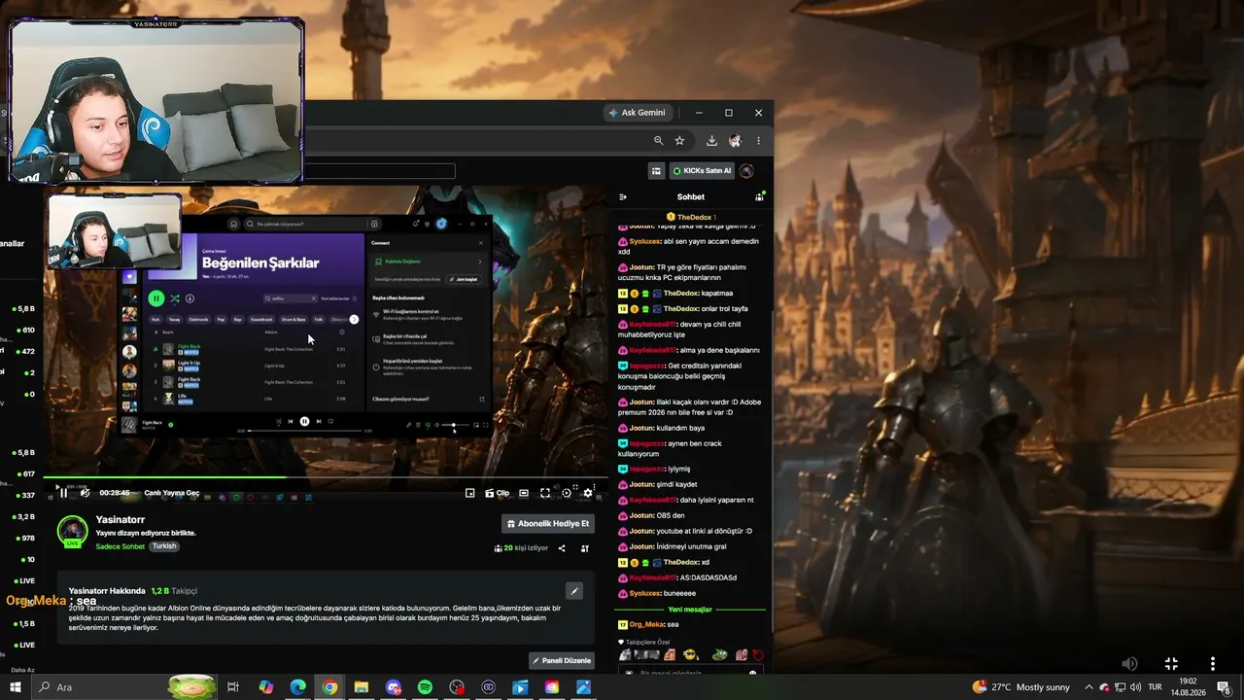The width and height of the screenshot is (1244, 700).
Task: Open outer video player more options
Action: pyautogui.click(x=1212, y=663)
